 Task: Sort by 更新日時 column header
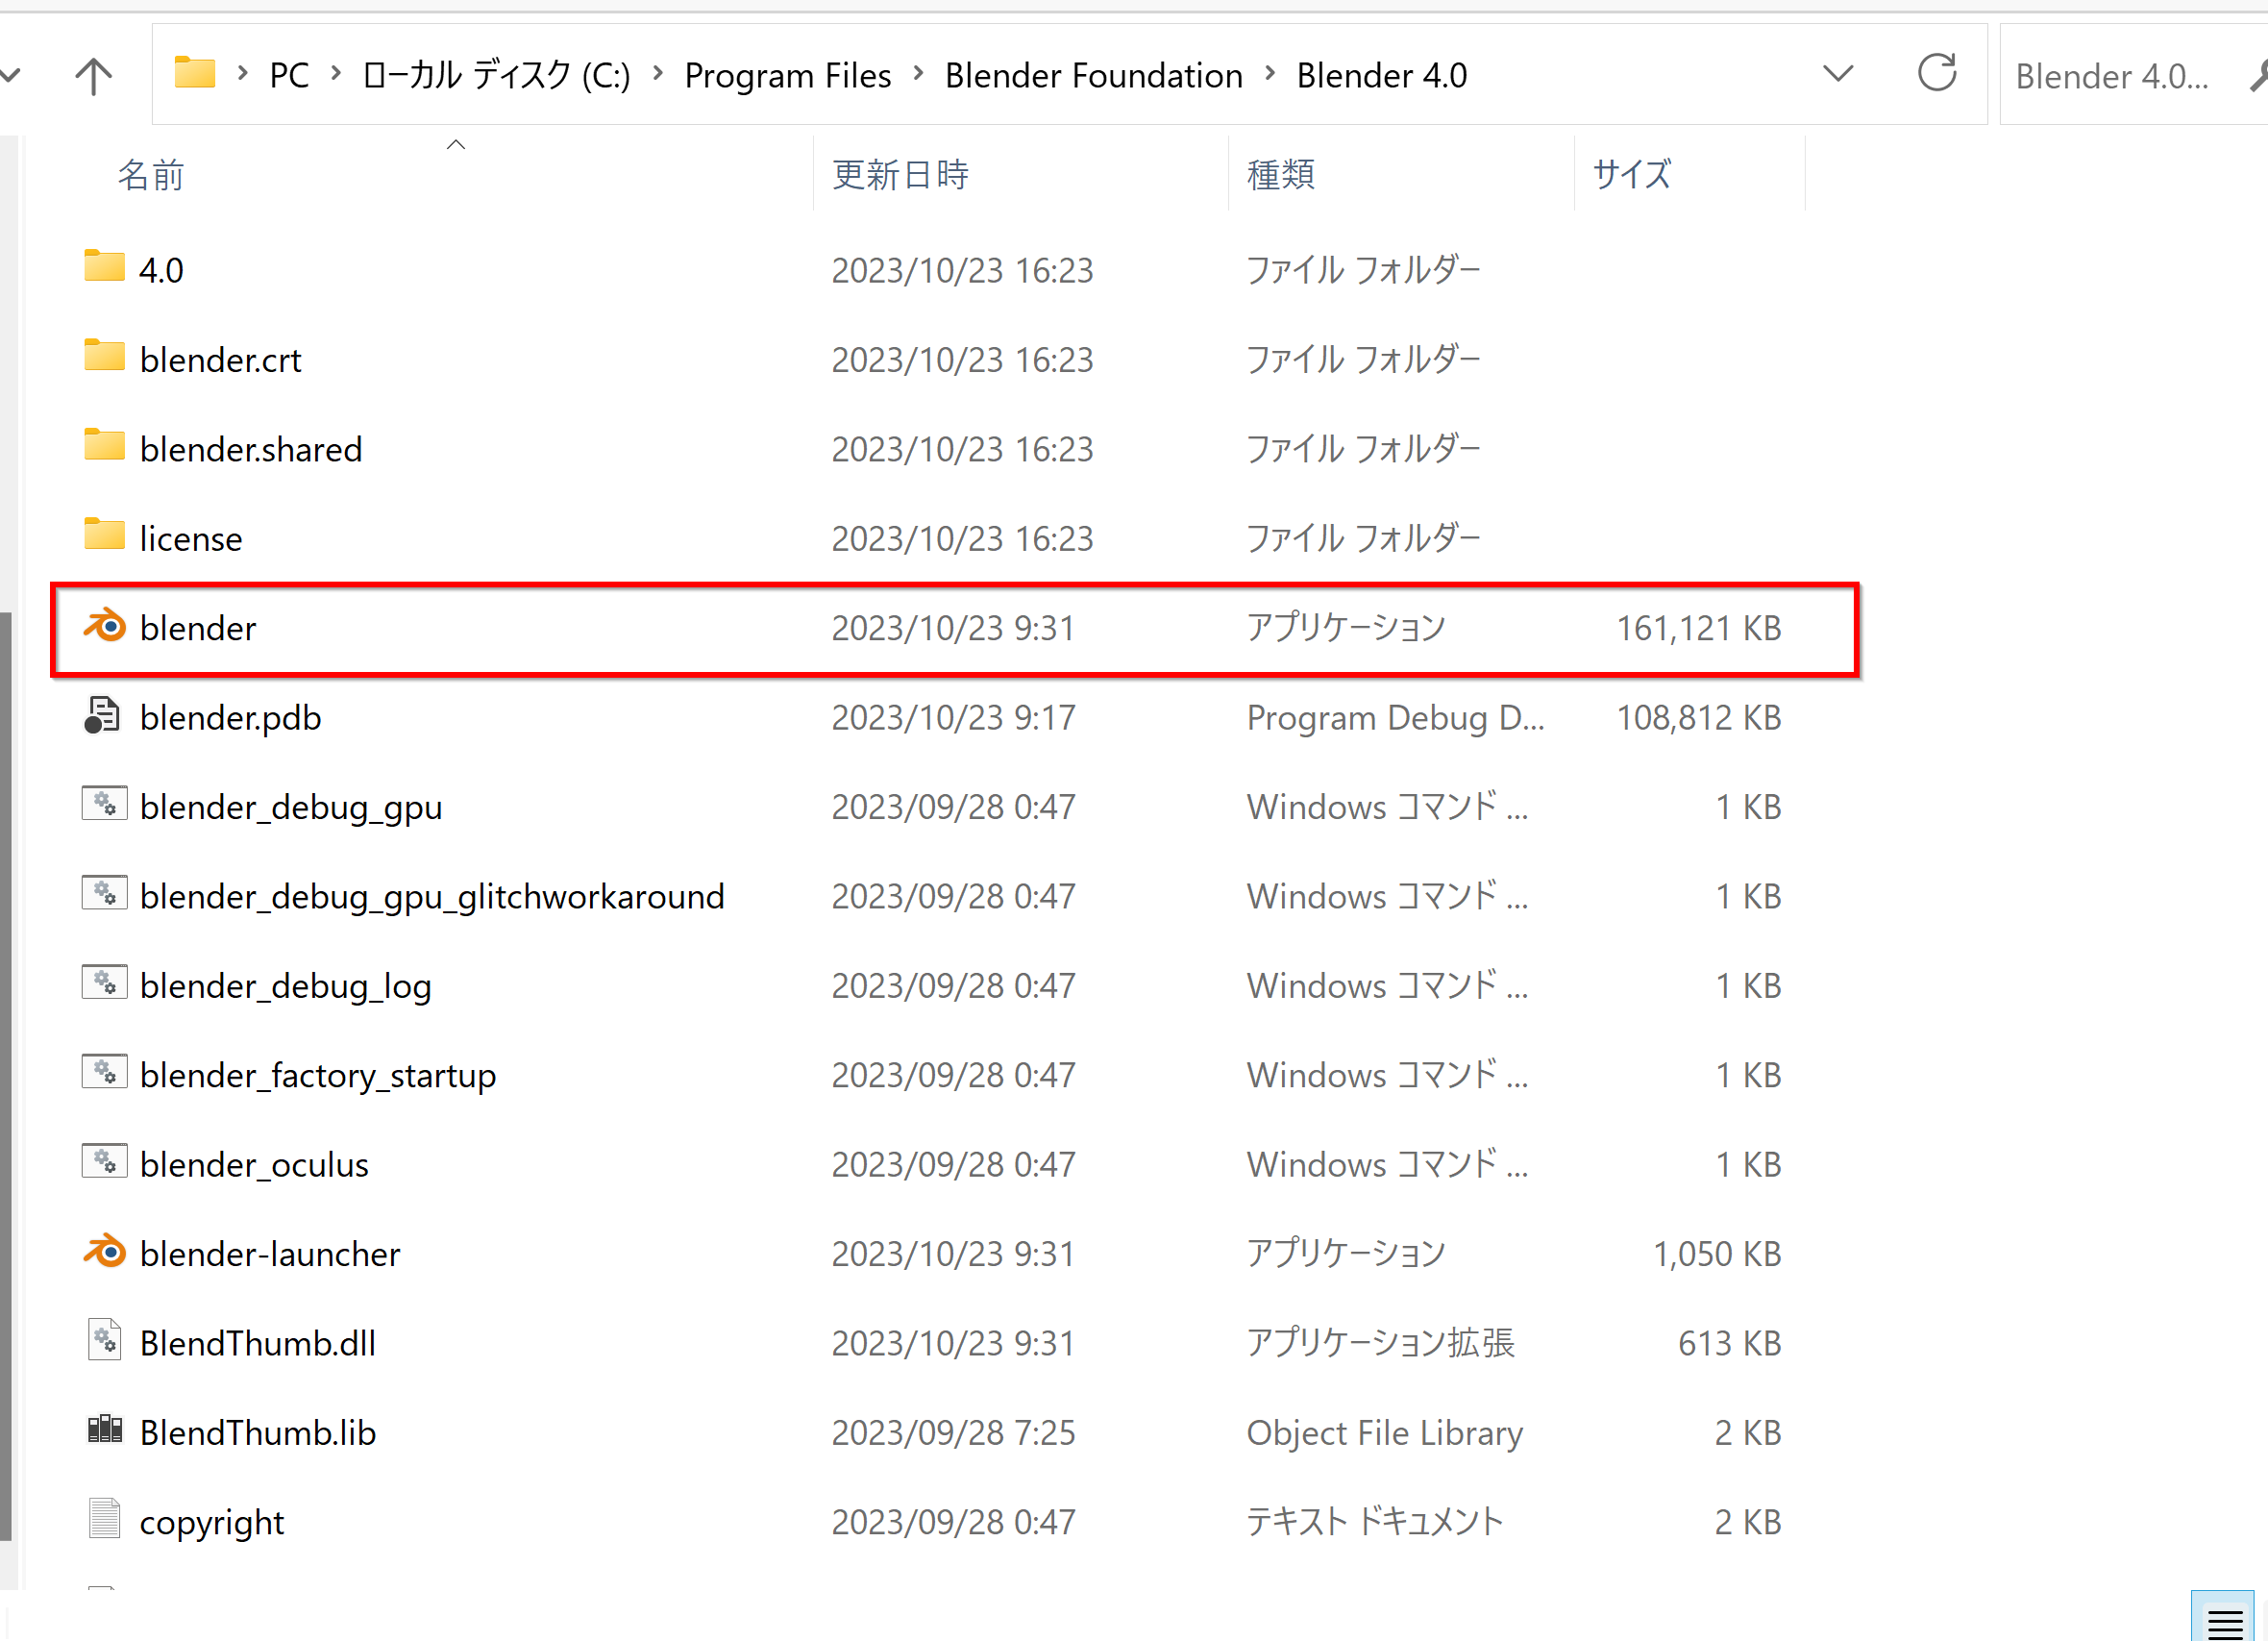tap(900, 175)
